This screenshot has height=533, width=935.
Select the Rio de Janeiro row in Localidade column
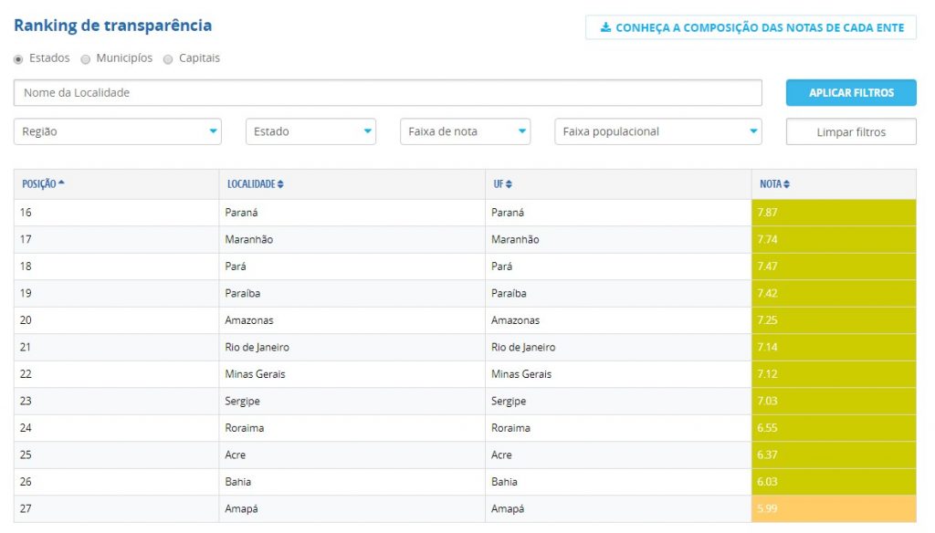coord(257,348)
